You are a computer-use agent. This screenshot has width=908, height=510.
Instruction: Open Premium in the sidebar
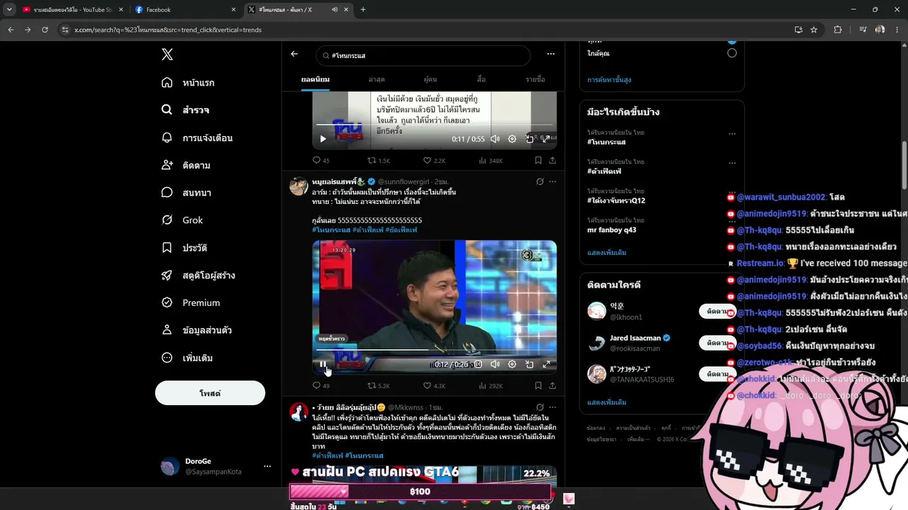191,302
